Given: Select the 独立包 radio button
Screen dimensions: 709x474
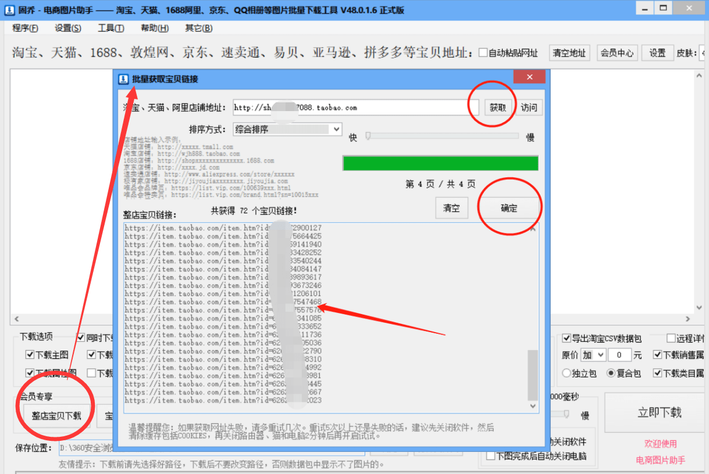Looking at the screenshot, I should click(567, 373).
